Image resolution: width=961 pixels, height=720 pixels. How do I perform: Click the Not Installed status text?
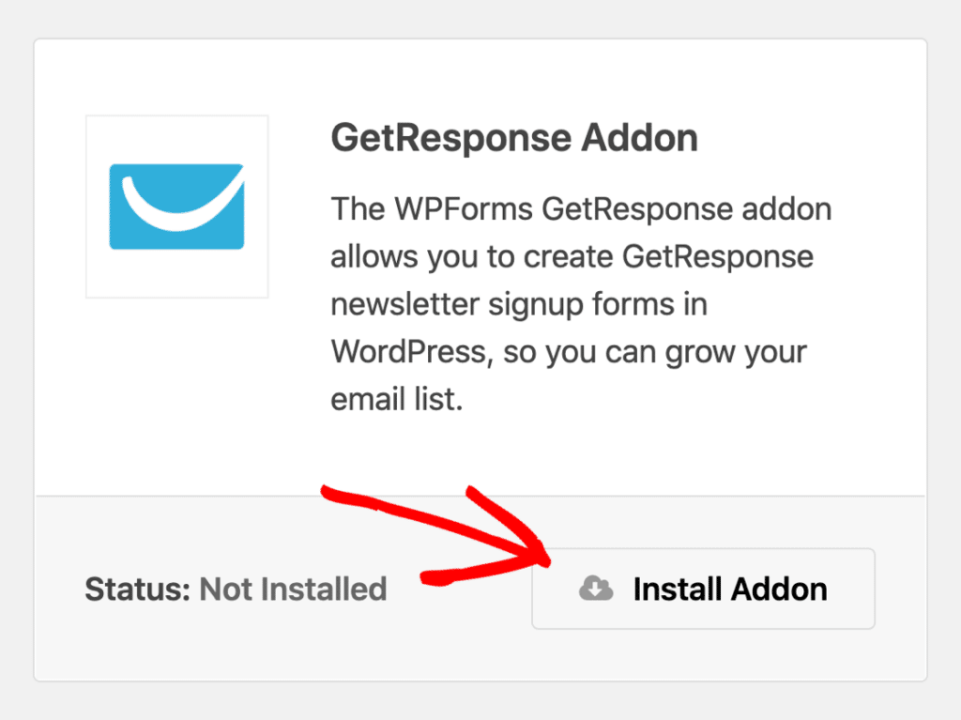click(294, 589)
